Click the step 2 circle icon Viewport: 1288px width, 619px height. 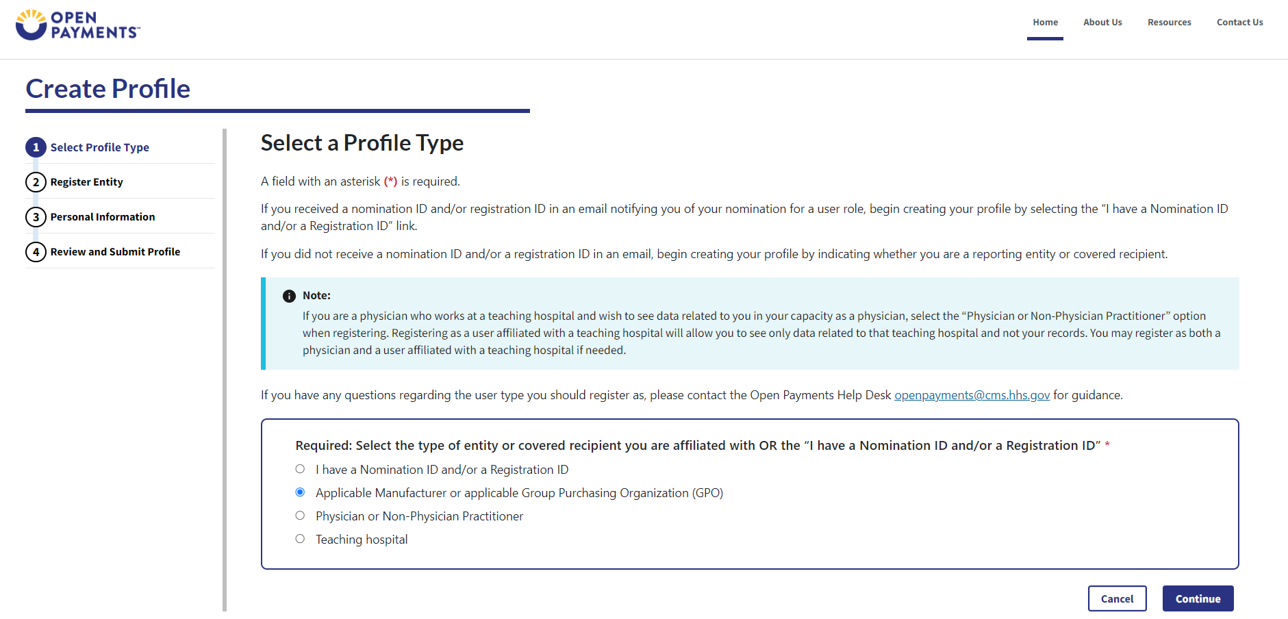(x=36, y=182)
